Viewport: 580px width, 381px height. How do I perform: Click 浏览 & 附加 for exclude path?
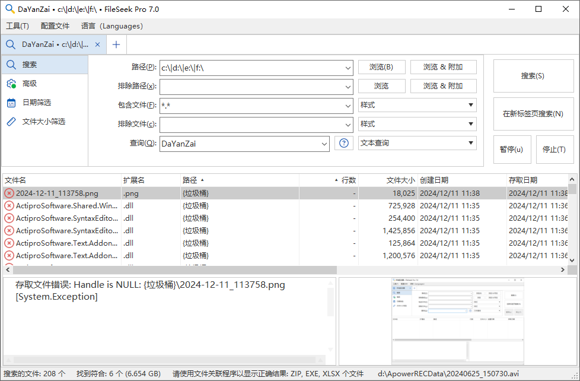(443, 86)
